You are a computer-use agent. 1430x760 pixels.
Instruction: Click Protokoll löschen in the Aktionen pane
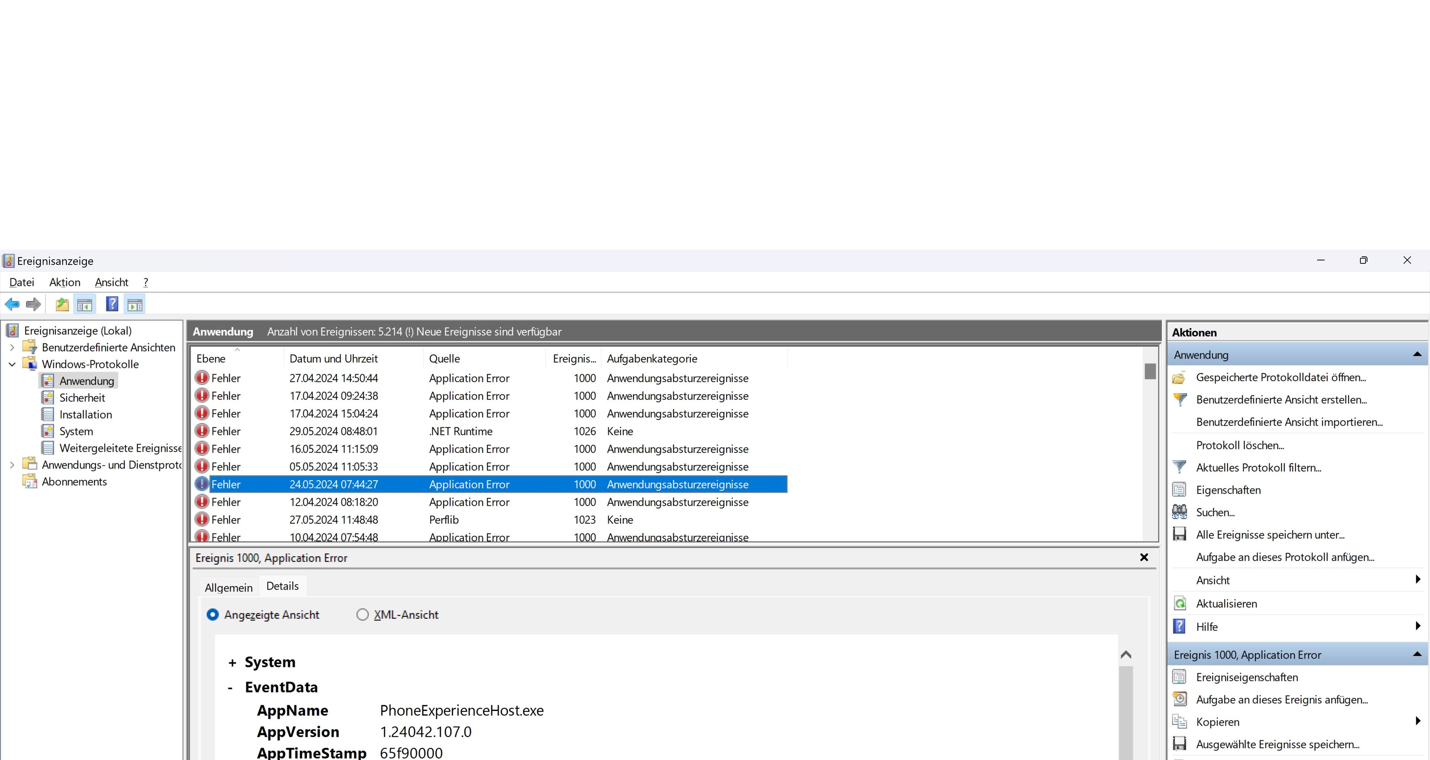click(x=1240, y=445)
